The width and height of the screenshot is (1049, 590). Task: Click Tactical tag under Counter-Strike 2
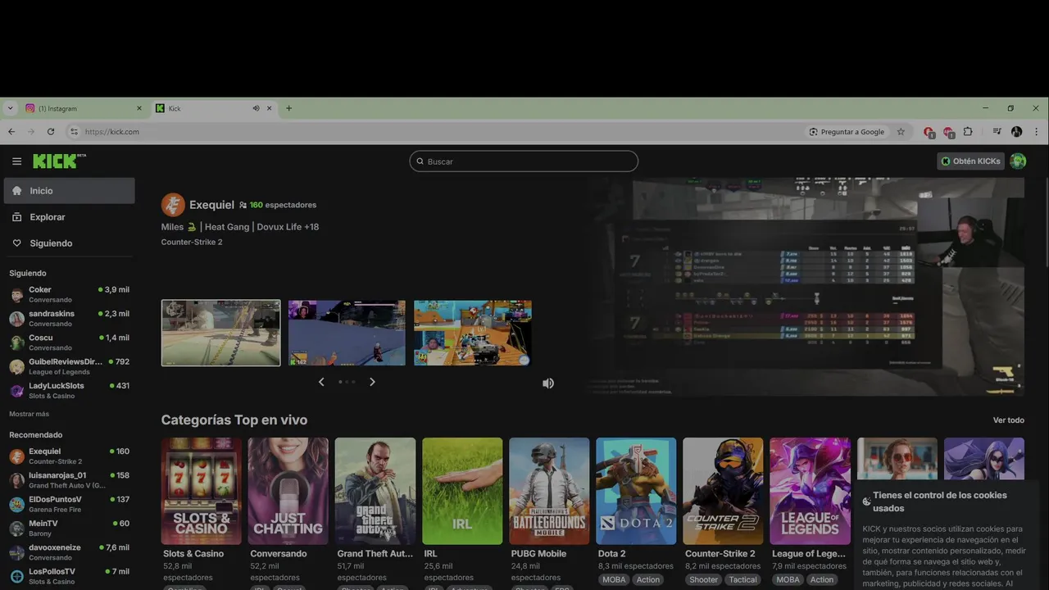click(742, 579)
